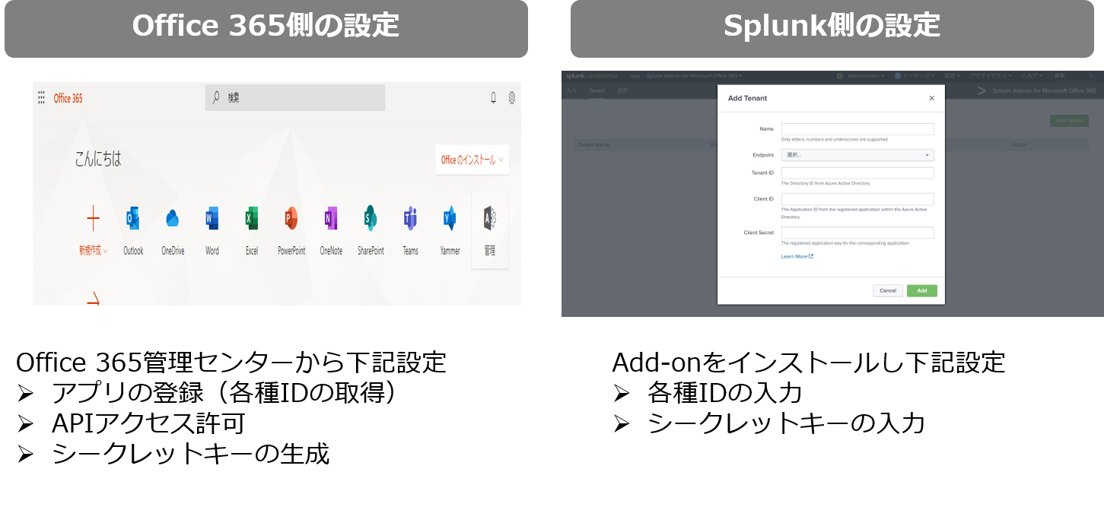
Task: Launch the Word app
Action: (x=212, y=232)
